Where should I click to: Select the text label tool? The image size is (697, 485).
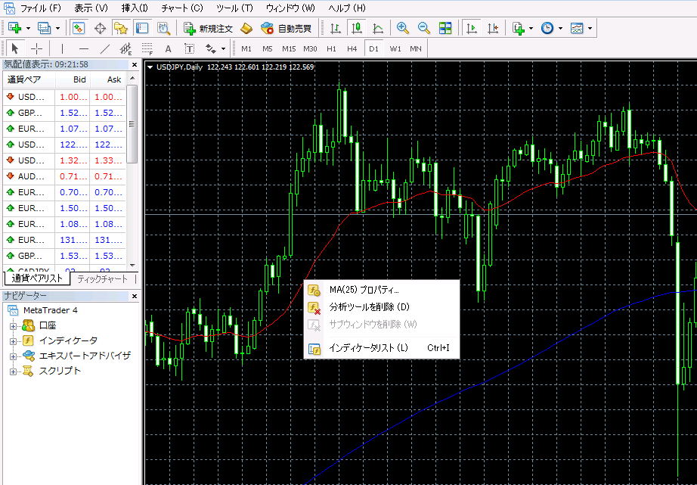coord(189,48)
